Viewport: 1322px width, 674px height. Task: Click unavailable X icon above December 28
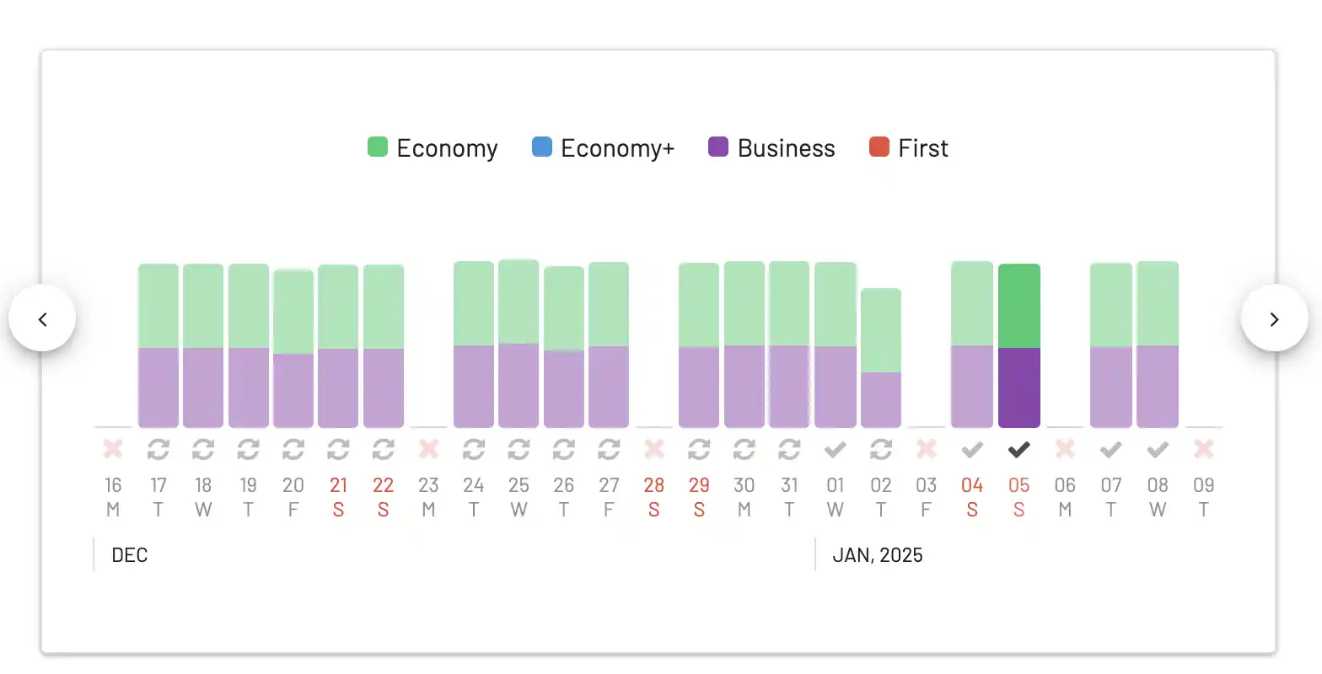[x=653, y=449]
